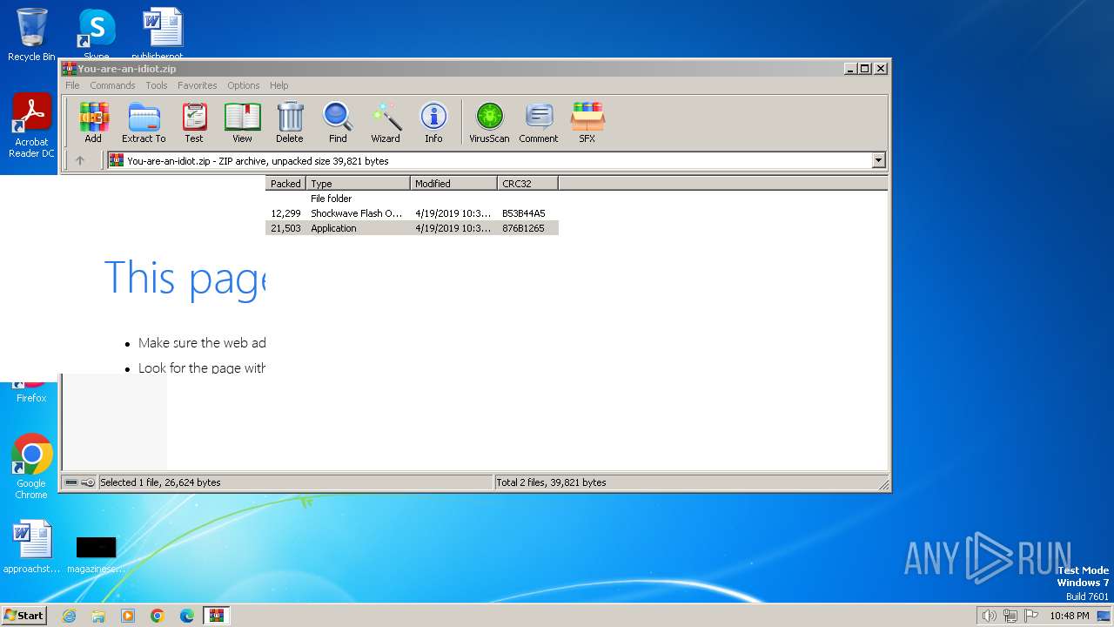Expand the archive path dropdown

tap(878, 160)
